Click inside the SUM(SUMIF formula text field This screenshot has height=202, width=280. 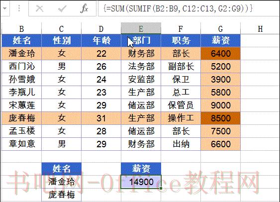(188, 8)
